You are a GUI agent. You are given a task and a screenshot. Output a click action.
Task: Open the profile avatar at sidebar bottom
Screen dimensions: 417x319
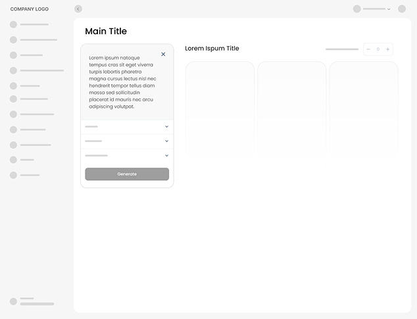tap(13, 301)
